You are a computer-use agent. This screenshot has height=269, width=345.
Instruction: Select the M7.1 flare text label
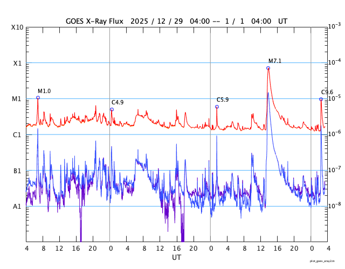coord(275,61)
